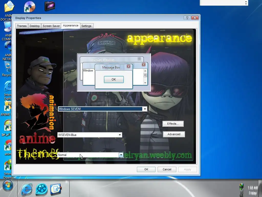
Task: Switch to the Themes tab
Action: (21, 26)
